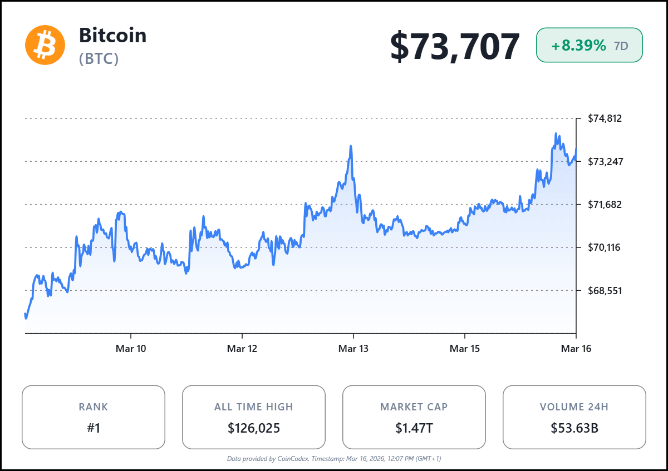Viewport: 668px width, 471px height.
Task: Click the (BTC) ticker symbol
Action: [x=99, y=58]
